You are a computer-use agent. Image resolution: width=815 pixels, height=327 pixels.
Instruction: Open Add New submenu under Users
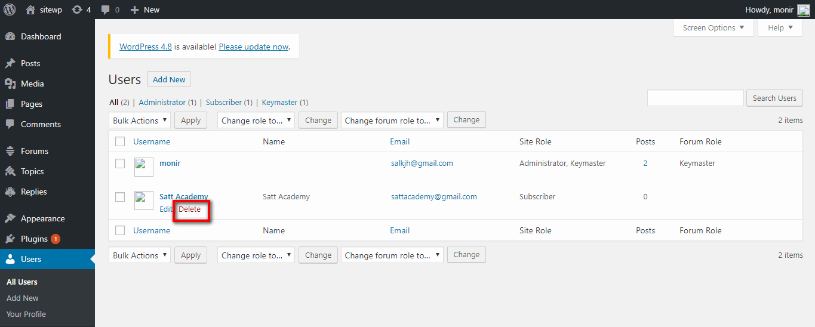(x=23, y=298)
